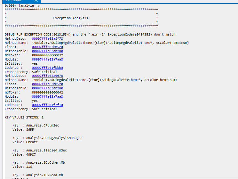
Task: Follow CodeAddr link 00007fffa01fbbb0
Action: (47, 68)
